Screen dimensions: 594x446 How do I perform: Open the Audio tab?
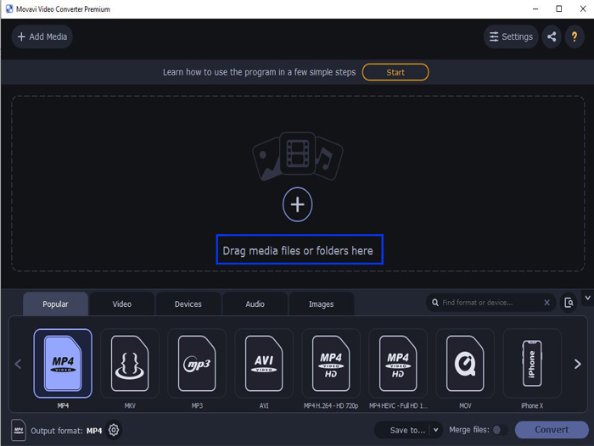tap(255, 304)
